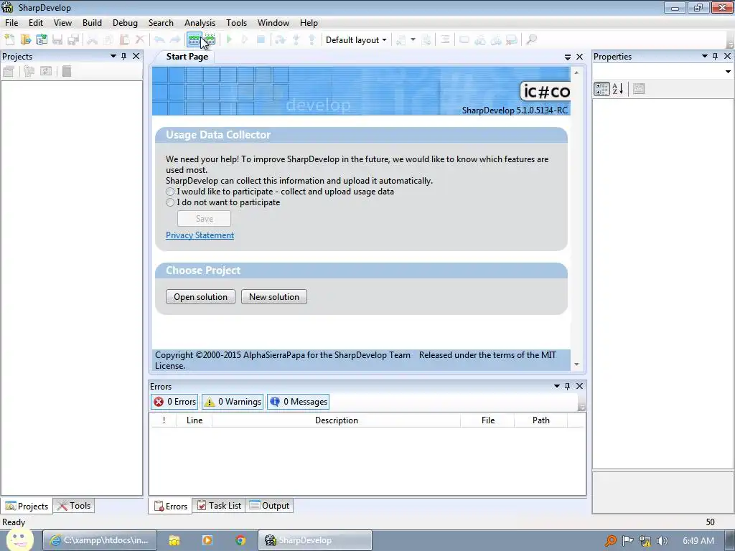The height and width of the screenshot is (551, 735).
Task: Click the Description column header in Errors
Action: 336,420
